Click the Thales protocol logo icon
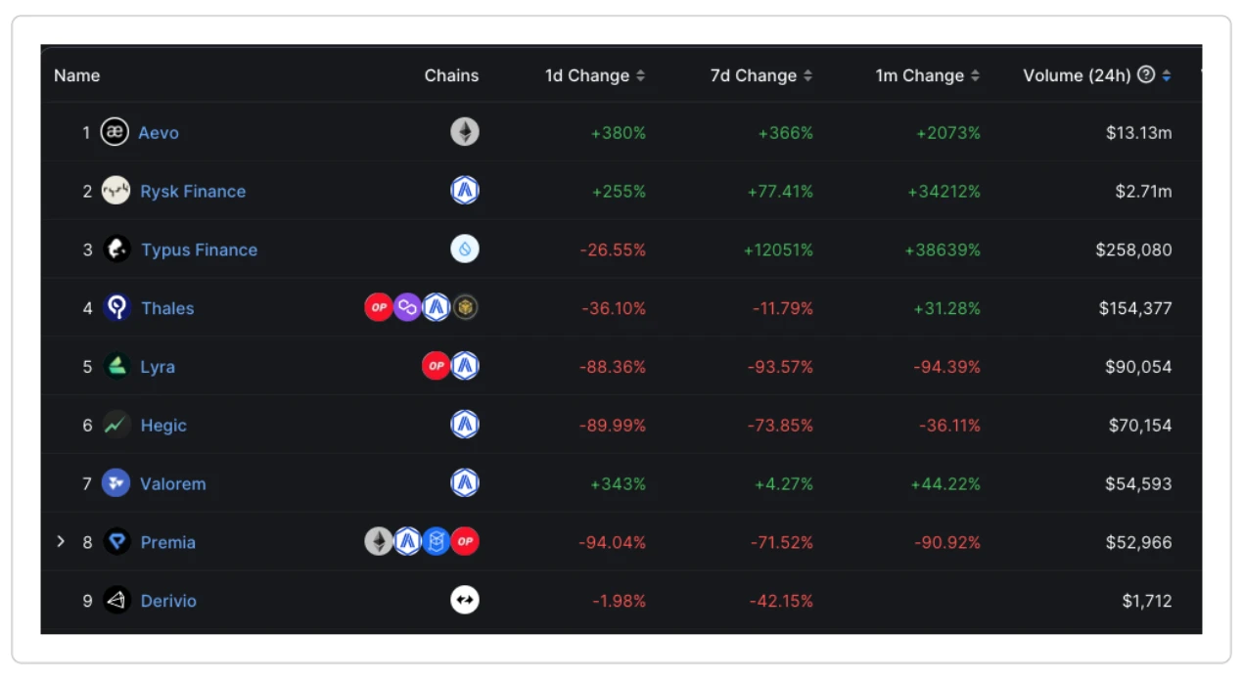The height and width of the screenshot is (681, 1243). [116, 308]
